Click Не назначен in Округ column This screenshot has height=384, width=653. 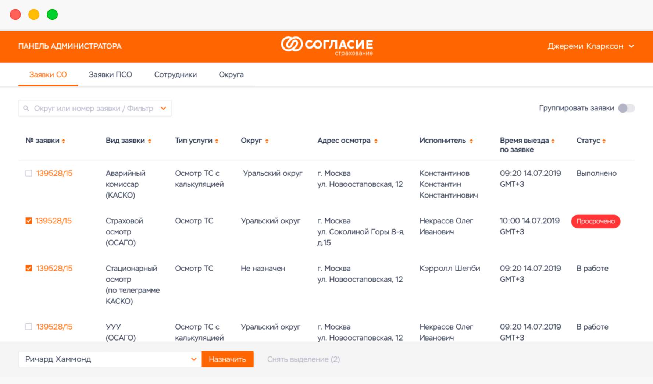pos(263,268)
